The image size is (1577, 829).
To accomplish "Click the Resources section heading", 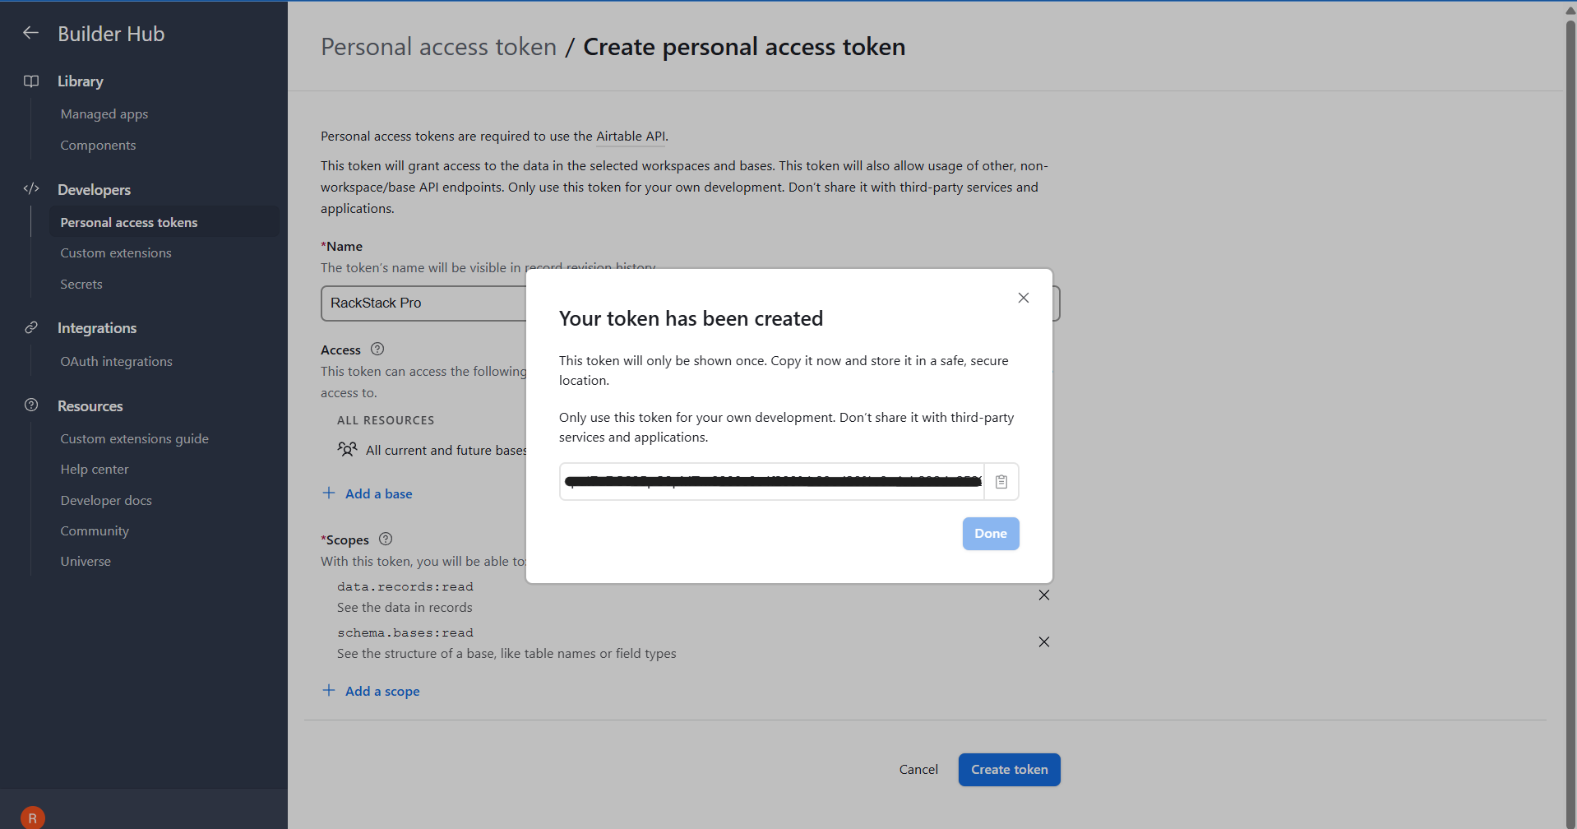I will coord(90,406).
